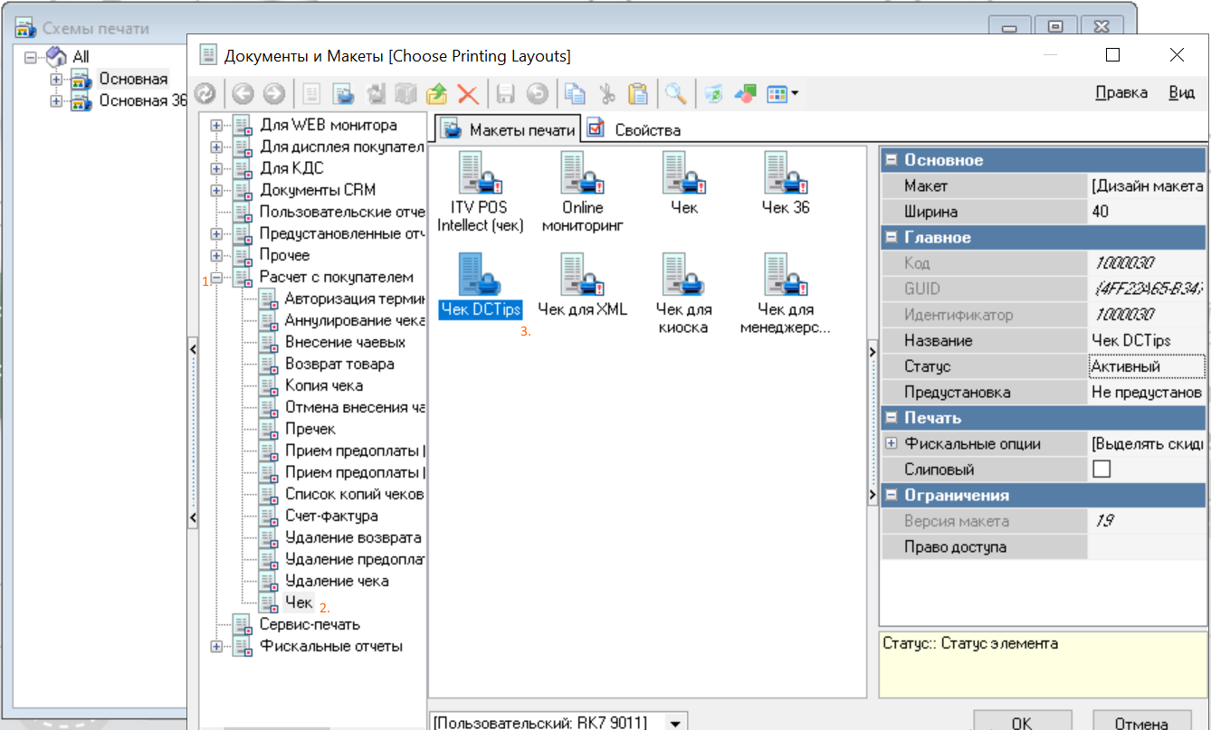This screenshot has height=730, width=1211.
Task: Click the magnifying glass search icon
Action: pyautogui.click(x=674, y=93)
